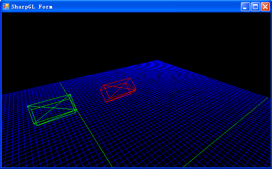Close the SharpGL Form window
The image size is (272, 169).
tap(265, 7)
